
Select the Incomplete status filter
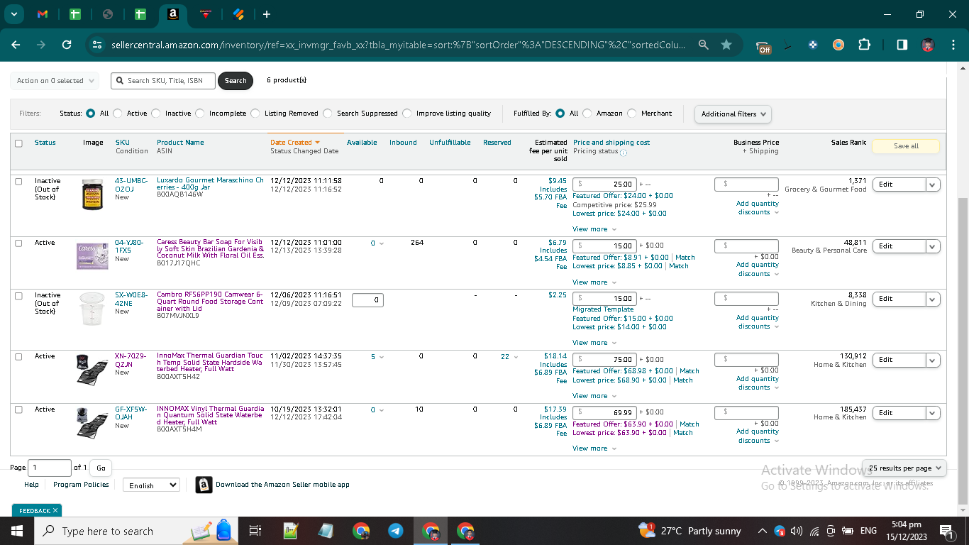(200, 114)
